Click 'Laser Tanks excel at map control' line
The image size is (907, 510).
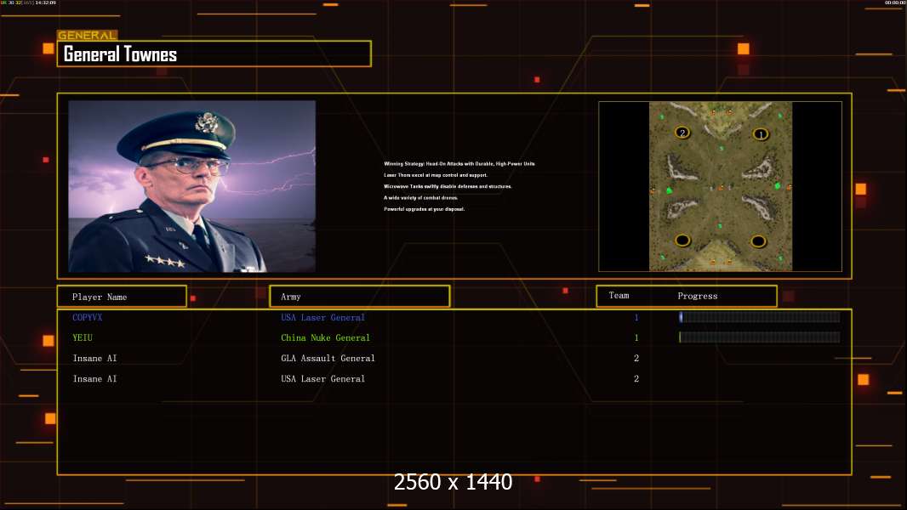[x=436, y=175]
